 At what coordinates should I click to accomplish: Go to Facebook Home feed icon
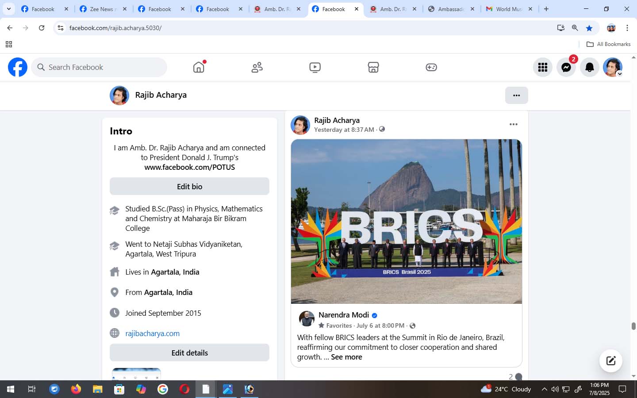199,67
